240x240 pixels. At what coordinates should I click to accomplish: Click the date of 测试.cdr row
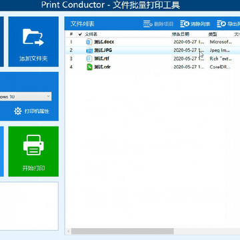coord(189,67)
